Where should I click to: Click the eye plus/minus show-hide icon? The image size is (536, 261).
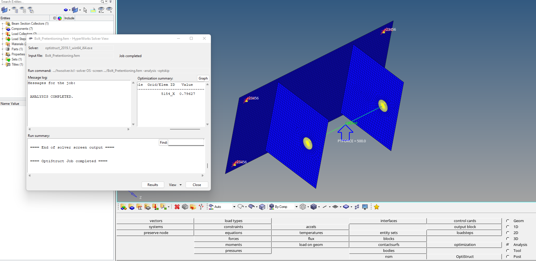pyautogui.click(x=101, y=10)
